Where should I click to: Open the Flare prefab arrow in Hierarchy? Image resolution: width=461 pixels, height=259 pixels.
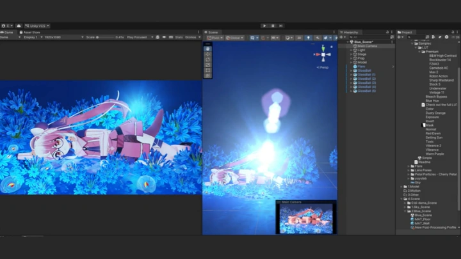point(393,67)
